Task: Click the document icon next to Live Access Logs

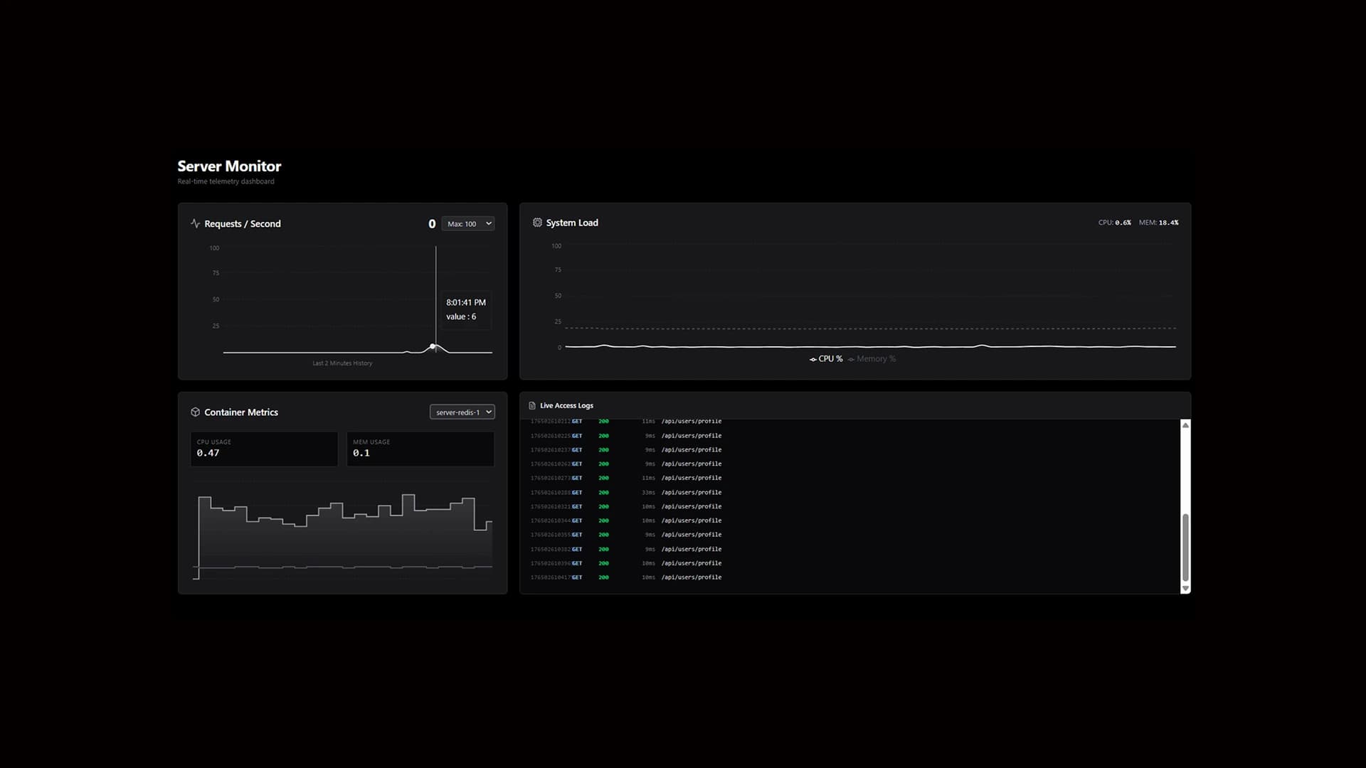Action: click(532, 405)
